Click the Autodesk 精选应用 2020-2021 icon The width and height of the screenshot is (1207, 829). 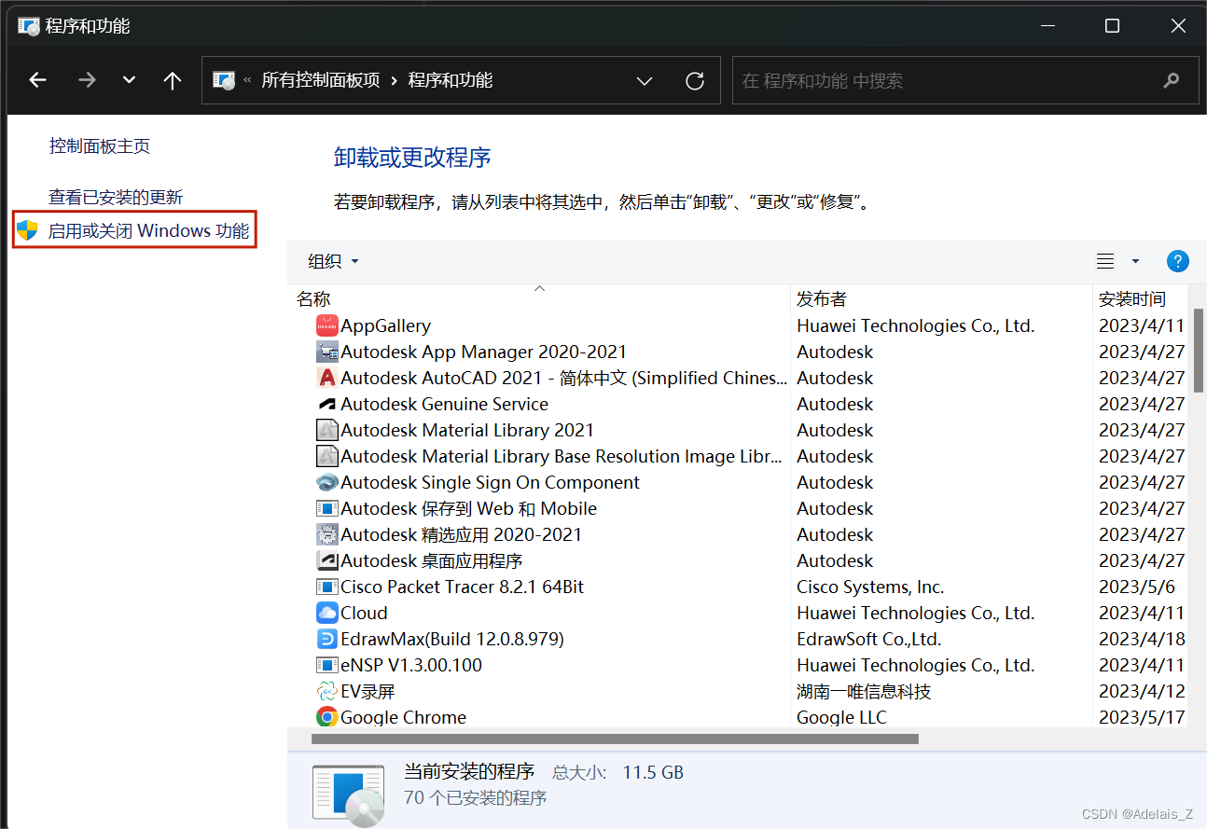tap(326, 534)
